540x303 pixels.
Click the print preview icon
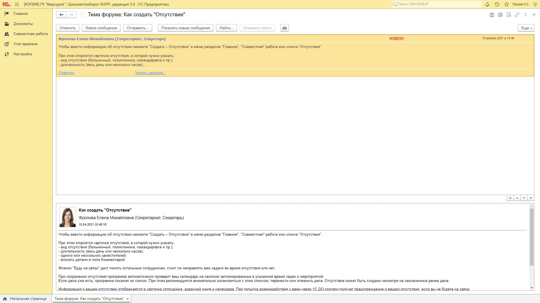coord(508,15)
